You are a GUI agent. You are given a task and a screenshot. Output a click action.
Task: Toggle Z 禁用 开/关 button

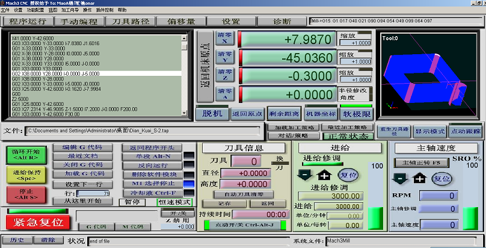tap(177, 214)
